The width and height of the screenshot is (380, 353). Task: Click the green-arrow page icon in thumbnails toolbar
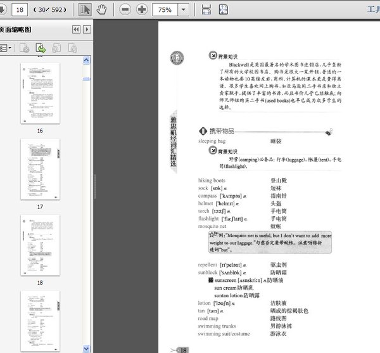point(41,48)
